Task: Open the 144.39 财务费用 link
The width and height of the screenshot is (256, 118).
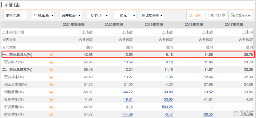Action: pos(127,114)
